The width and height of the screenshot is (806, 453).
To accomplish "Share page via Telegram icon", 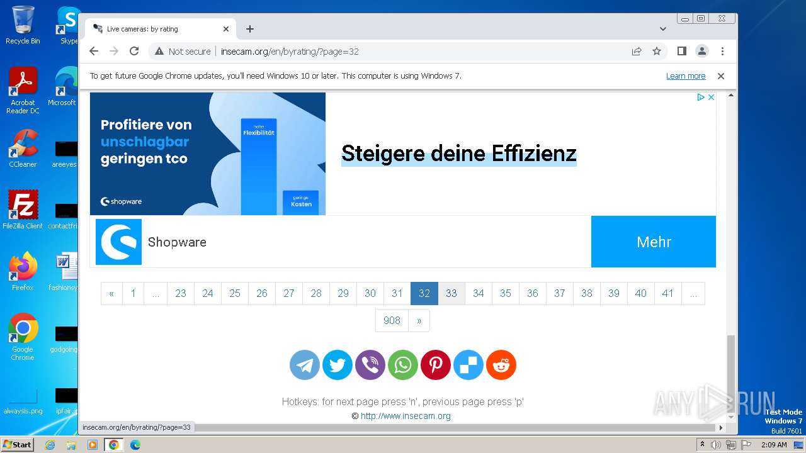I will 305,365.
